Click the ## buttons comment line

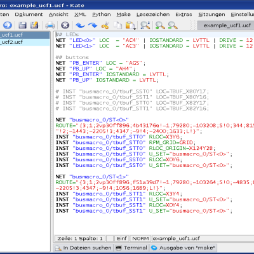pos(72,57)
